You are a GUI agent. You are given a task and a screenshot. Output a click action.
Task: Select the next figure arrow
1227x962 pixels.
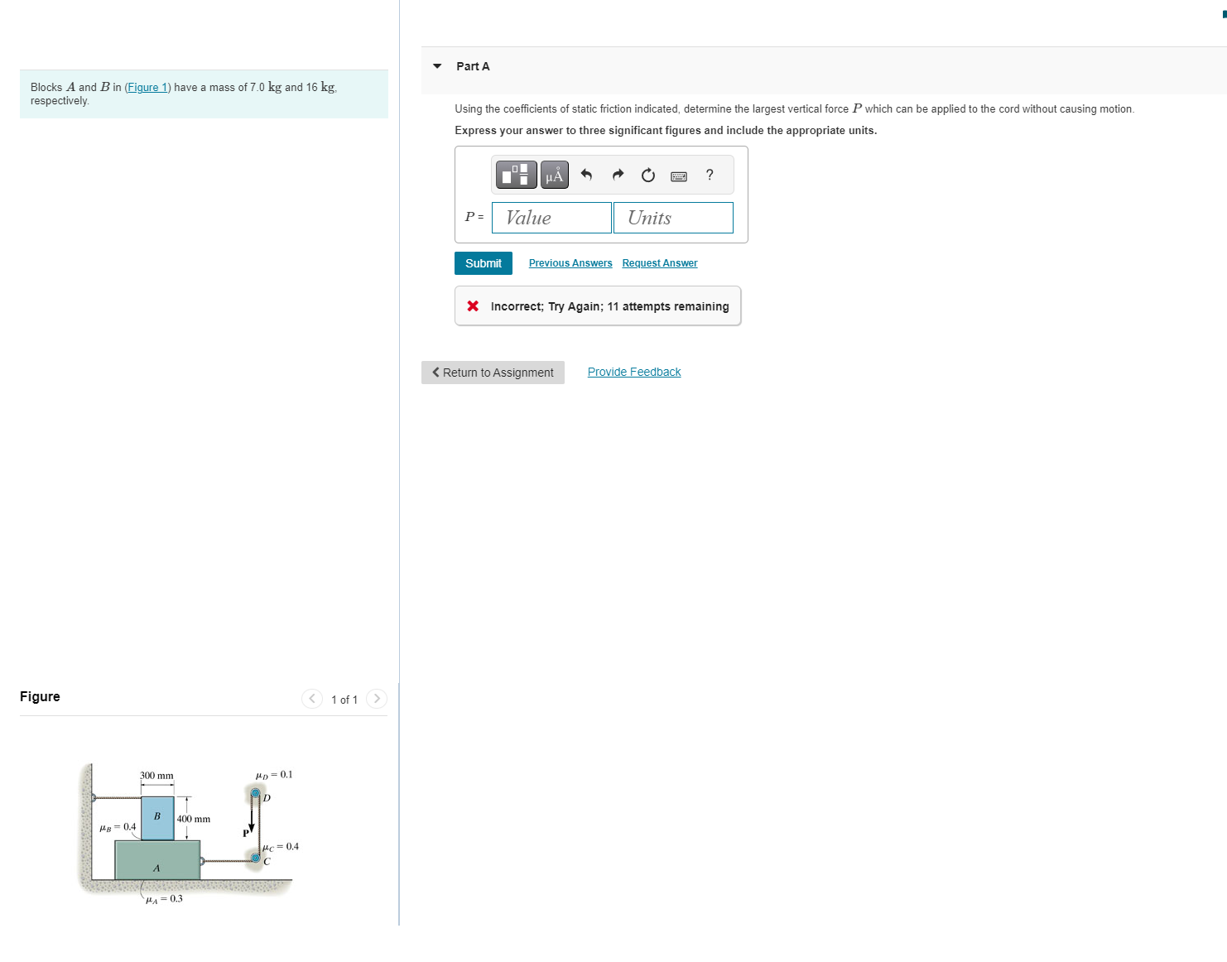(377, 699)
